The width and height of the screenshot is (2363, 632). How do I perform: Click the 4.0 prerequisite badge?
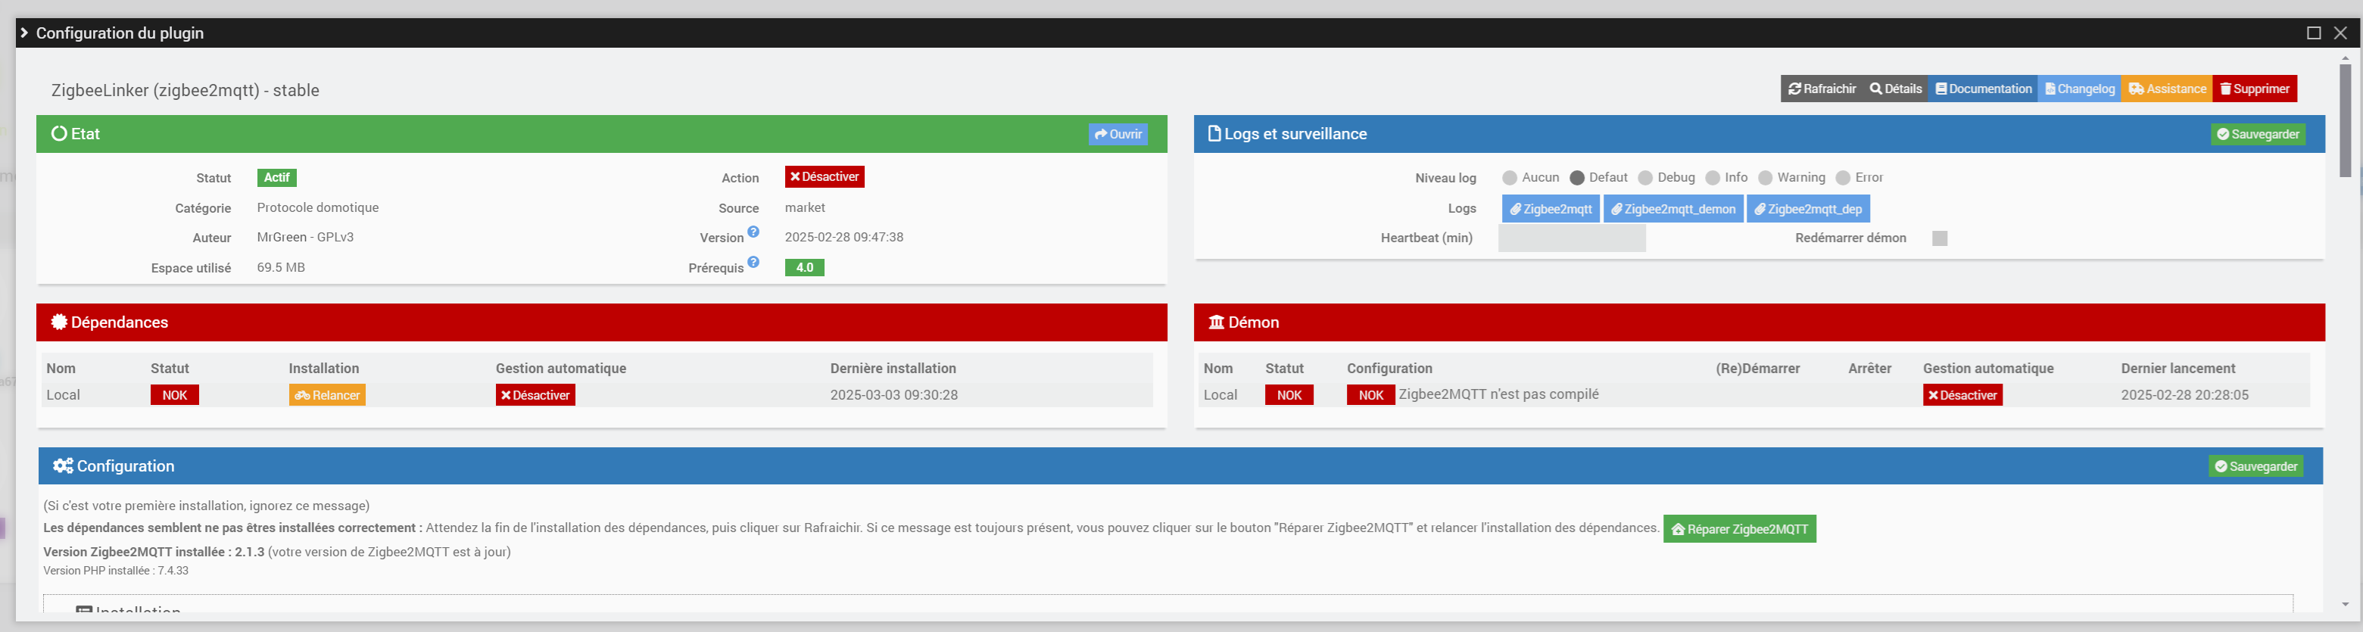click(805, 268)
